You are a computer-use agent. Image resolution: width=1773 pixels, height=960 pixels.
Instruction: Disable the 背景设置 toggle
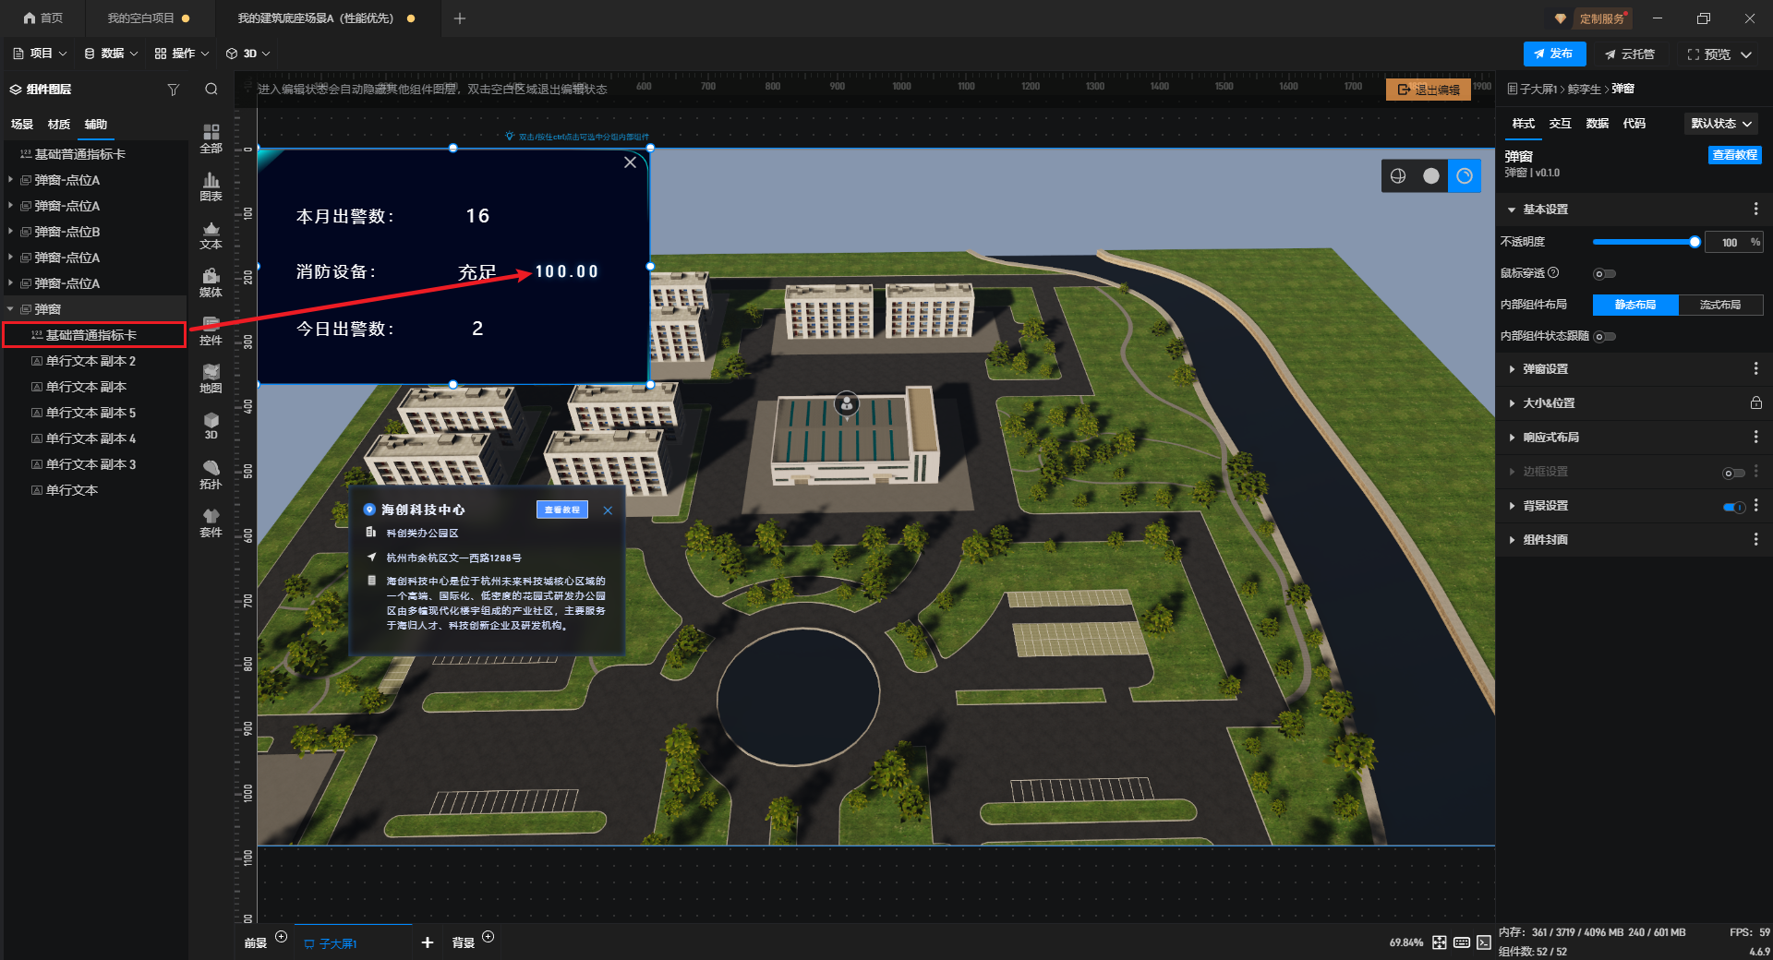point(1733,507)
